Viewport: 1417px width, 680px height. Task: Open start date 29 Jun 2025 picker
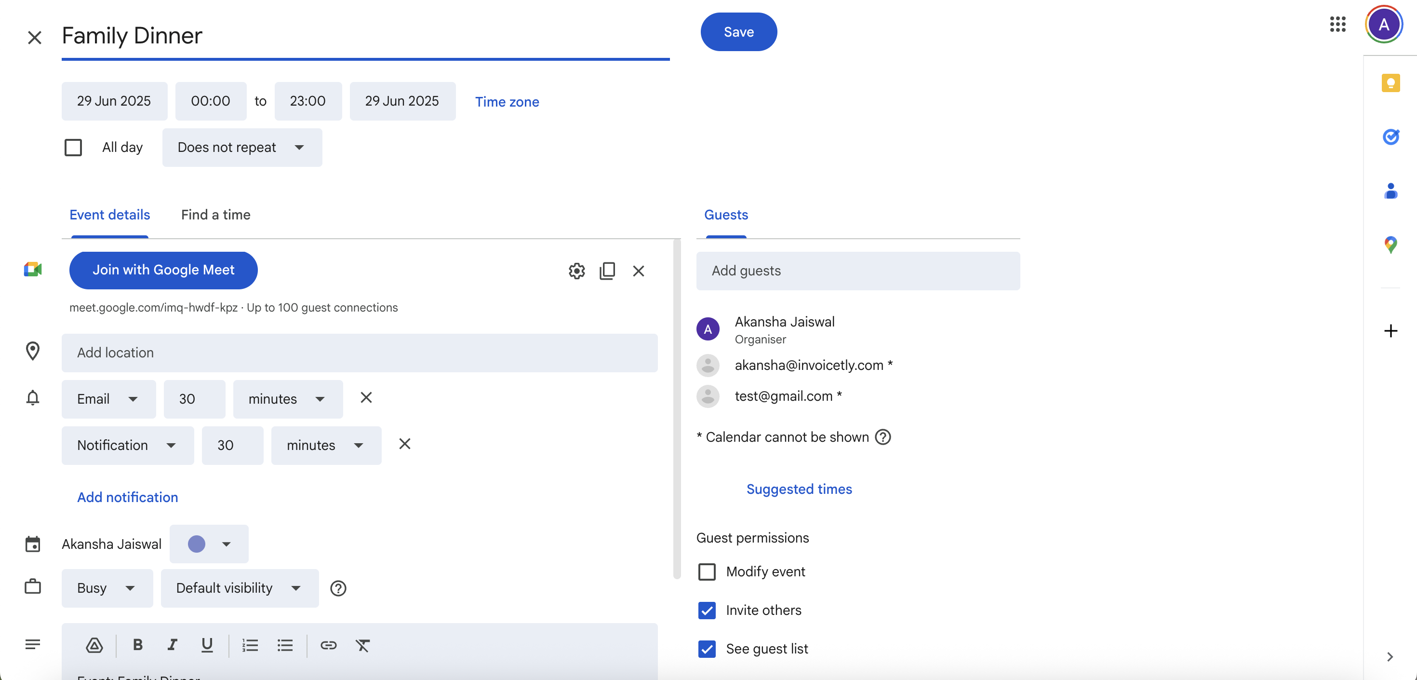(x=114, y=101)
